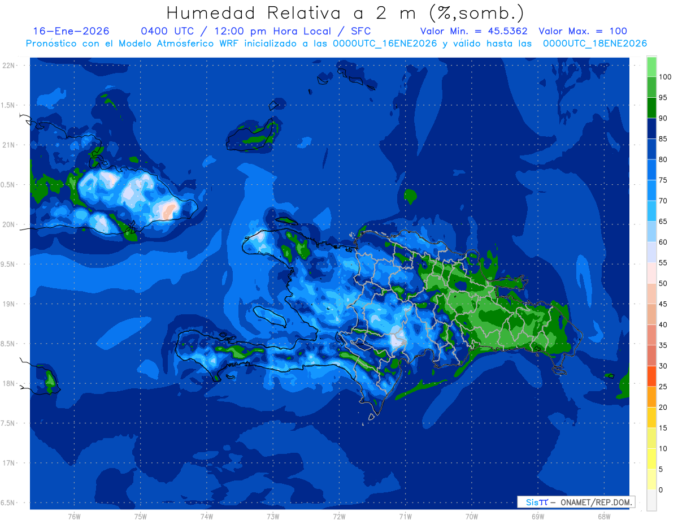Click the "17N" latitude label

[x=8, y=463]
